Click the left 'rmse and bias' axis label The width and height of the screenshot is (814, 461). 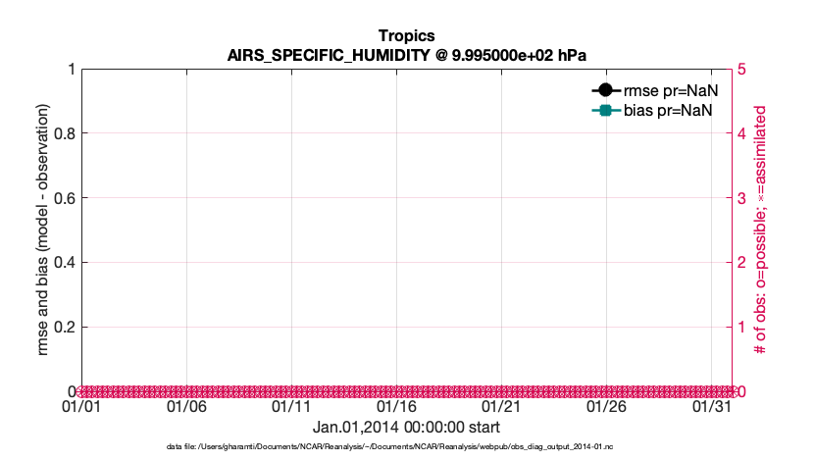pyautogui.click(x=45, y=230)
